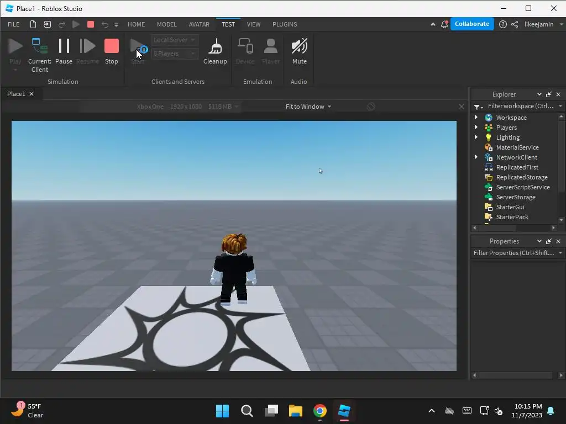566x424 pixels.
Task: Click the Publish/import icon next to New file
Action: (48, 24)
